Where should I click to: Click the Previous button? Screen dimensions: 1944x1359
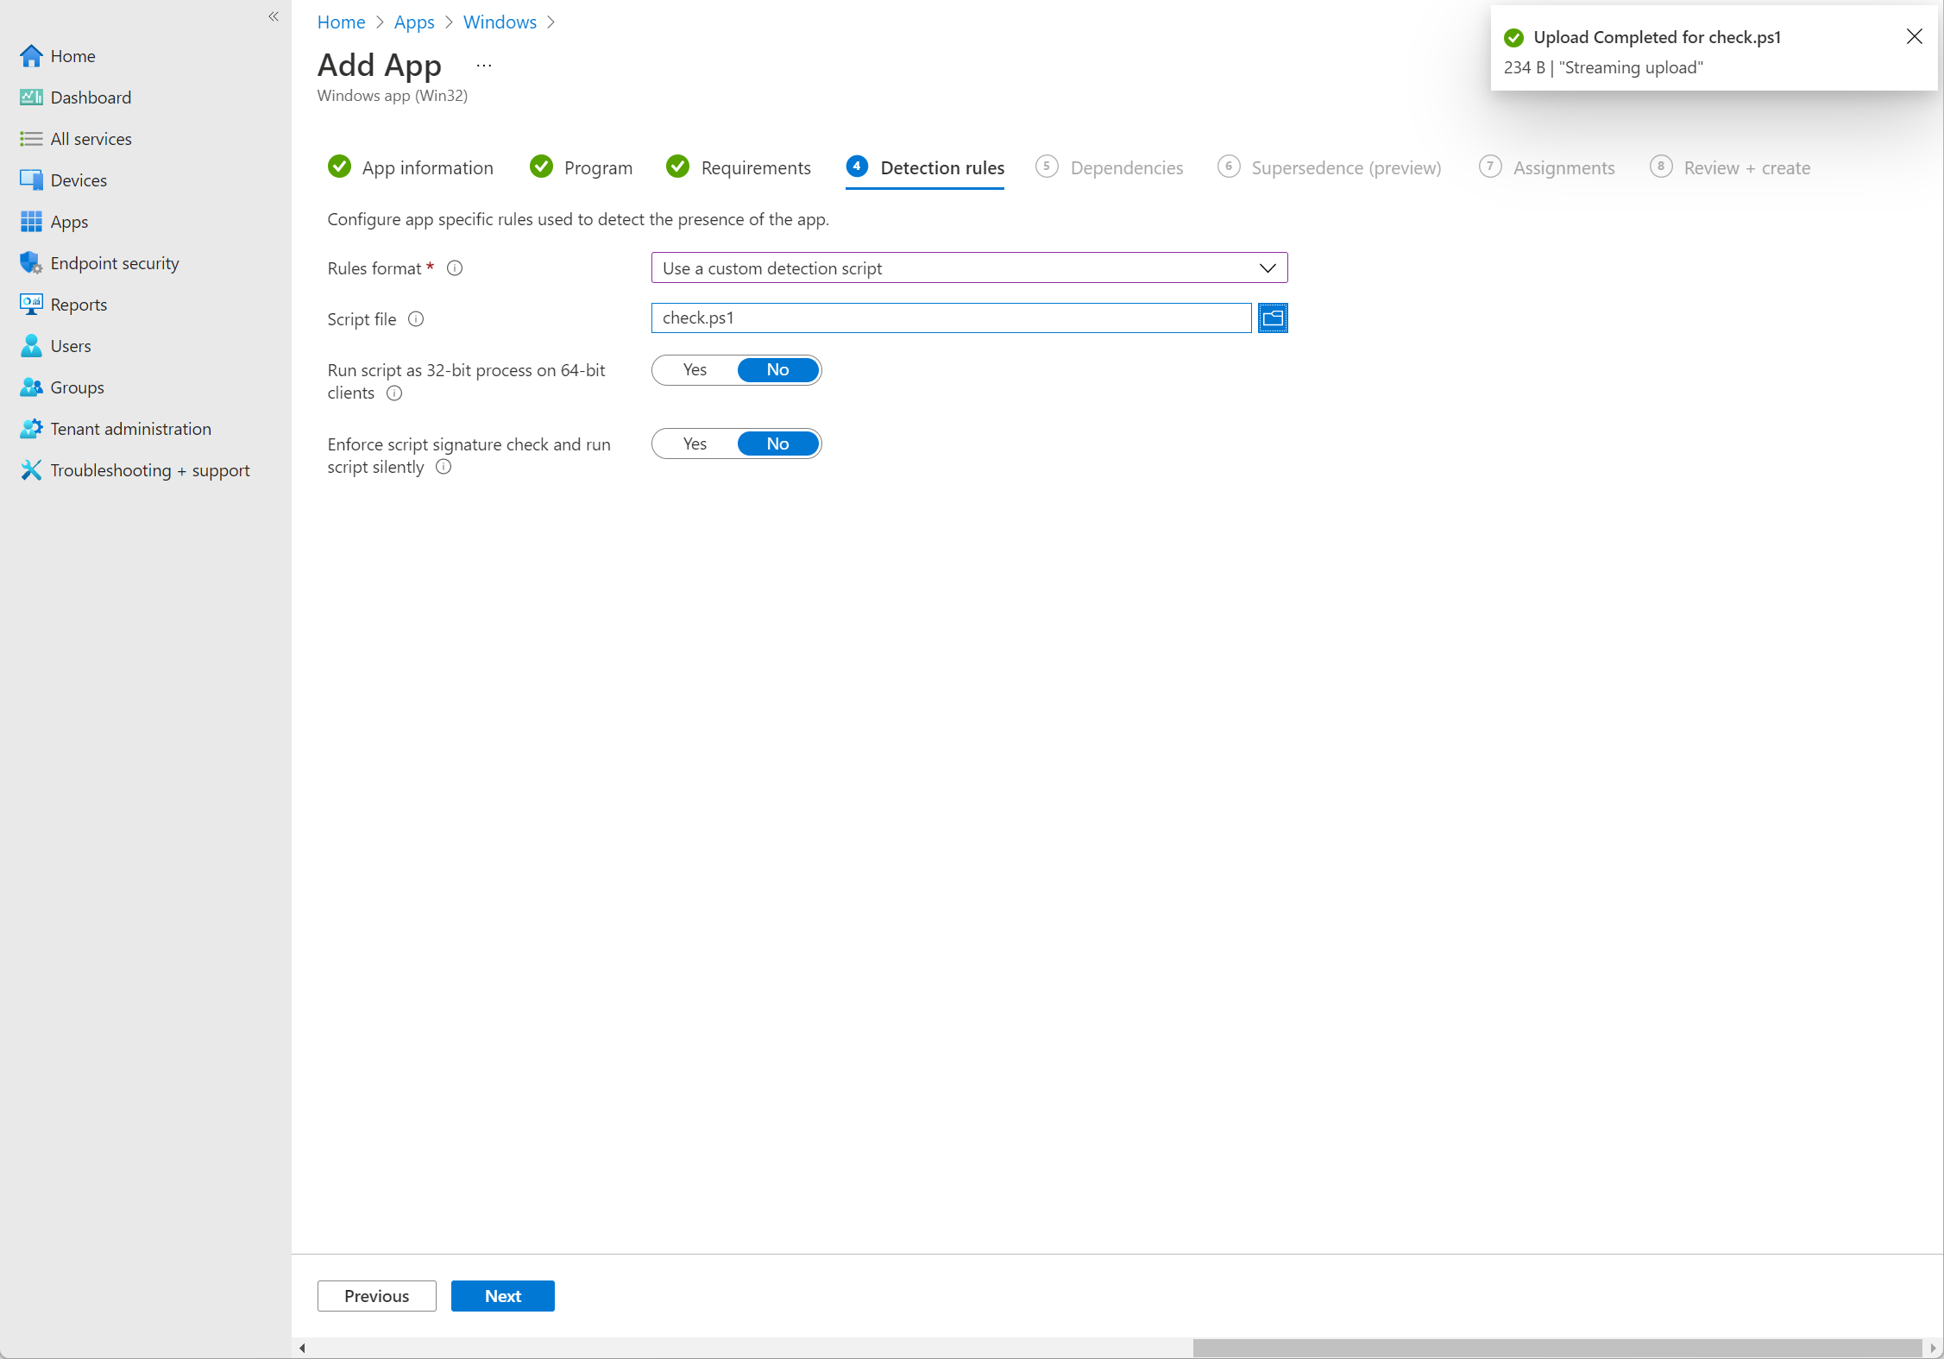click(x=377, y=1296)
